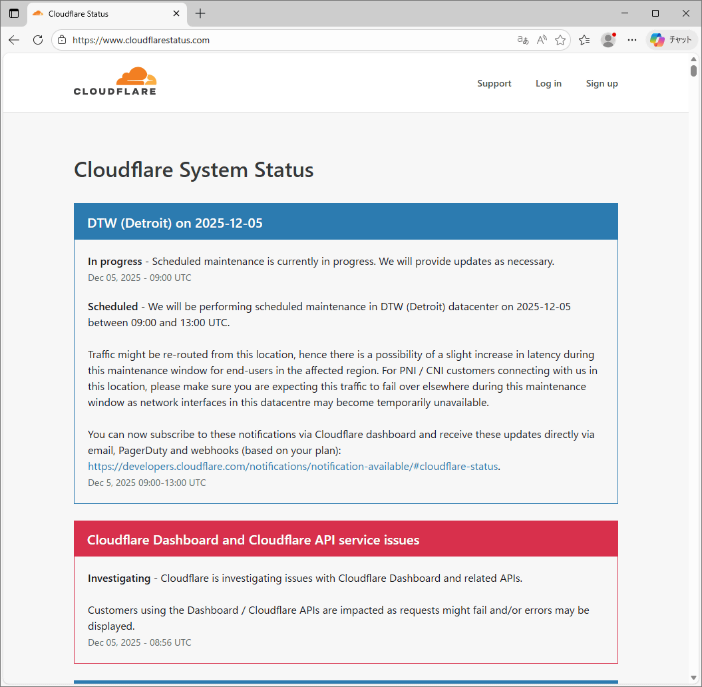Refresh the status page
Image resolution: width=702 pixels, height=687 pixels.
[x=38, y=40]
